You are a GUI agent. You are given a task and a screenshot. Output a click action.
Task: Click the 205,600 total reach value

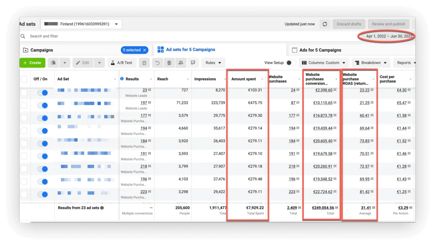(x=182, y=208)
